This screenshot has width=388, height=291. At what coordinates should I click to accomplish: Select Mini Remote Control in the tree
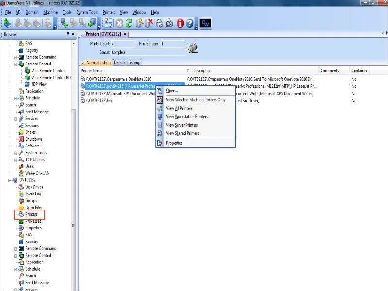48,70
